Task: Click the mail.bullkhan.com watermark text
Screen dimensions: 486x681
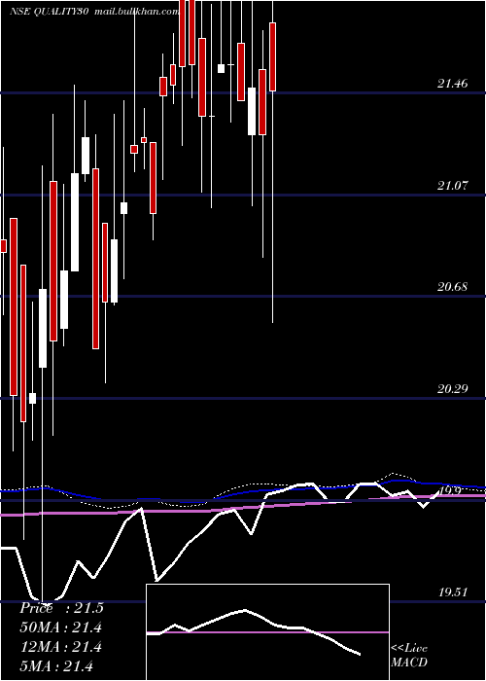Action: point(136,12)
